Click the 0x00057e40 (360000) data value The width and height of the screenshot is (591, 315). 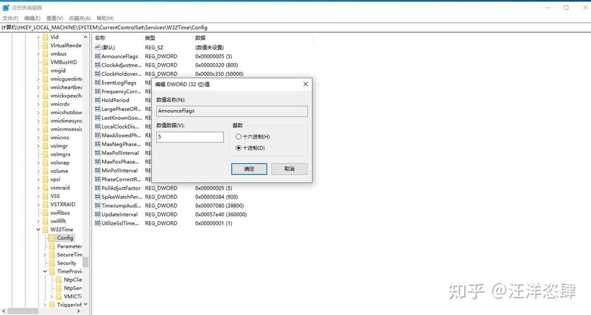point(221,214)
